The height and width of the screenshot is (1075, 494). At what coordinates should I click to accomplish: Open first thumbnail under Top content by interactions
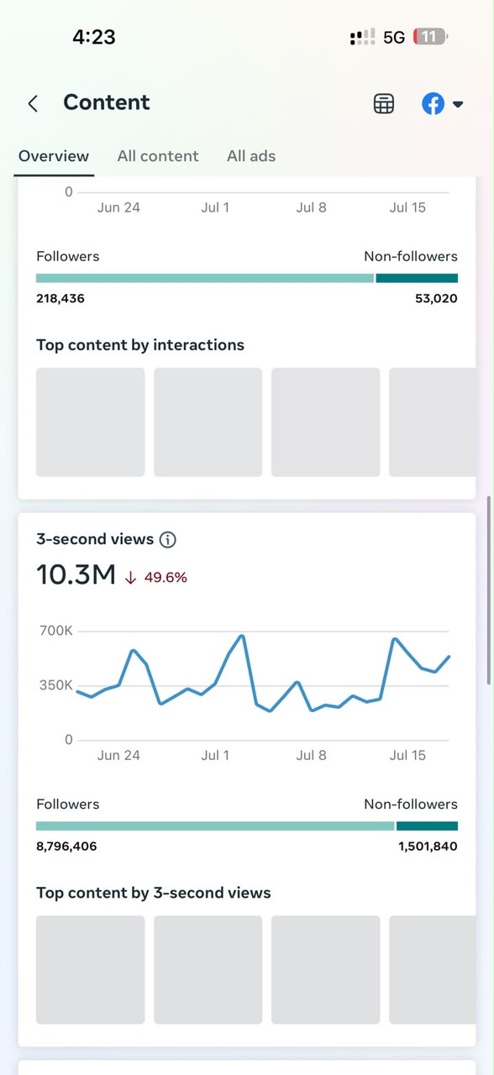click(x=91, y=422)
